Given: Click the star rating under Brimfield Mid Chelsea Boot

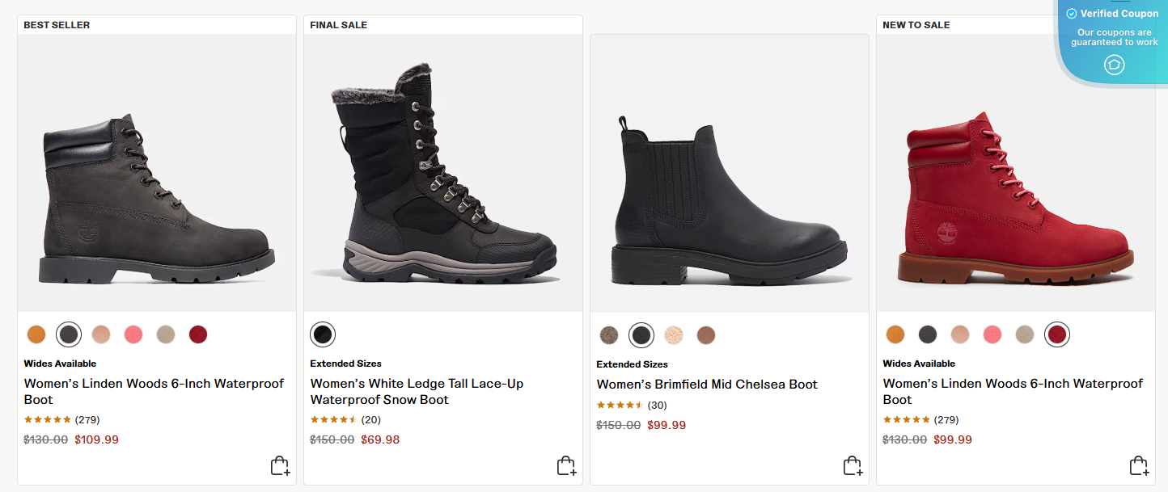Looking at the screenshot, I should click(x=618, y=404).
